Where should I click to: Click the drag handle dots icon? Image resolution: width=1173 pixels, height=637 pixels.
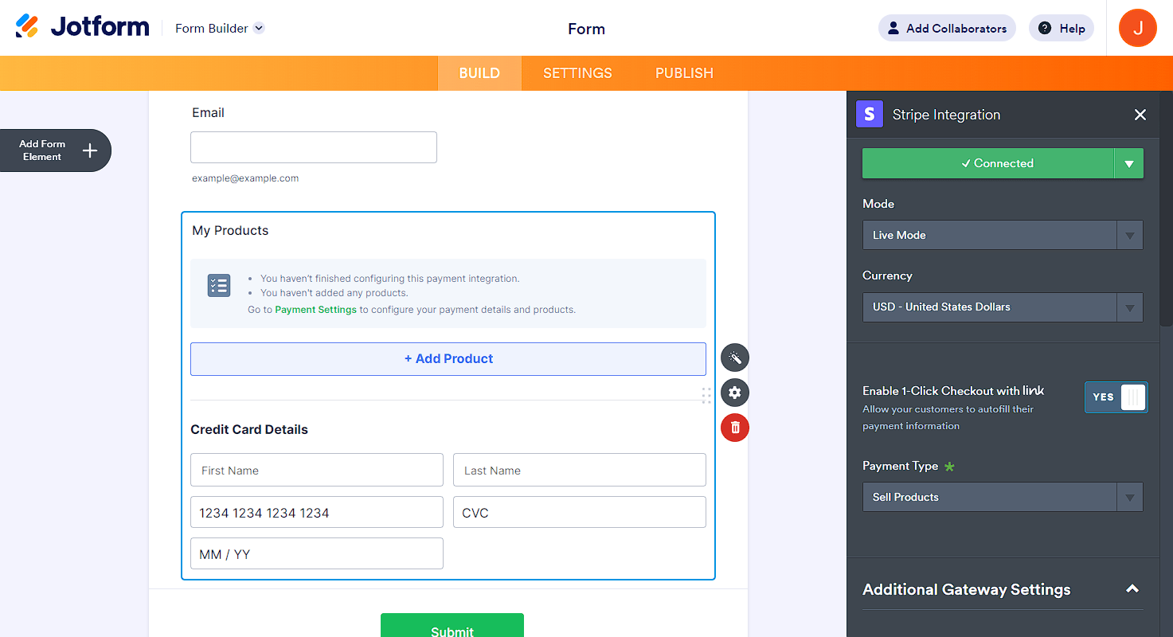pos(706,396)
